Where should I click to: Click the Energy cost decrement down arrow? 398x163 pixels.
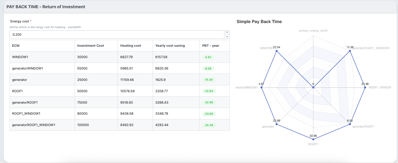click(227, 37)
